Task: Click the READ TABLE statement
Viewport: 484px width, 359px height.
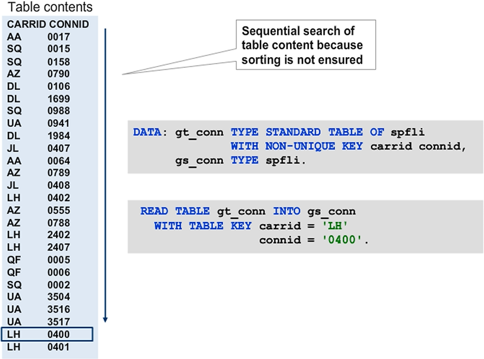Action: tap(177, 211)
